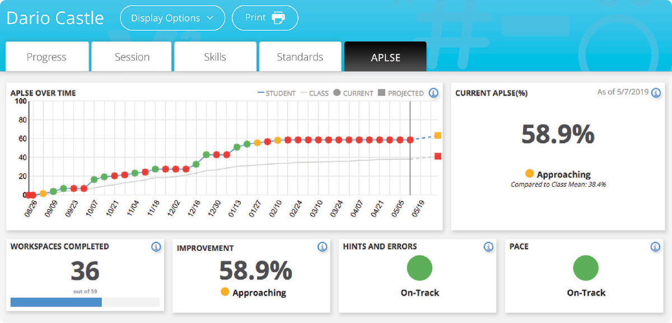Switch to the Progress tab
The width and height of the screenshot is (672, 323).
click(x=47, y=57)
